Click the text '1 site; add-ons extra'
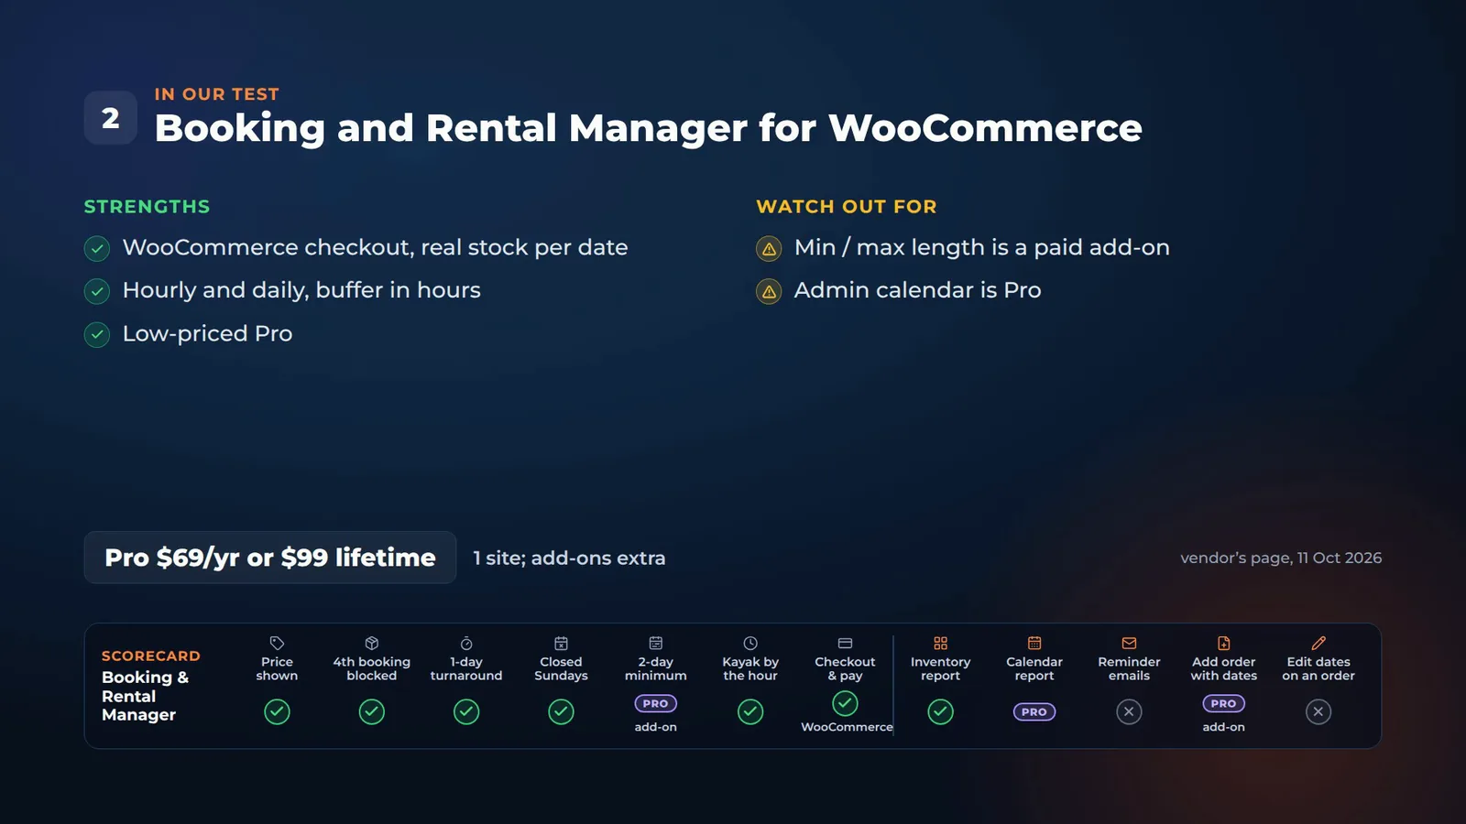 569,558
